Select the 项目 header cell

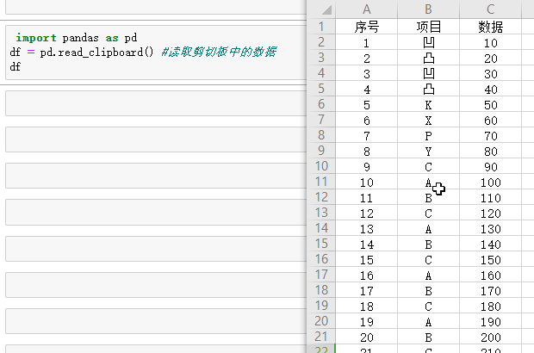click(428, 27)
